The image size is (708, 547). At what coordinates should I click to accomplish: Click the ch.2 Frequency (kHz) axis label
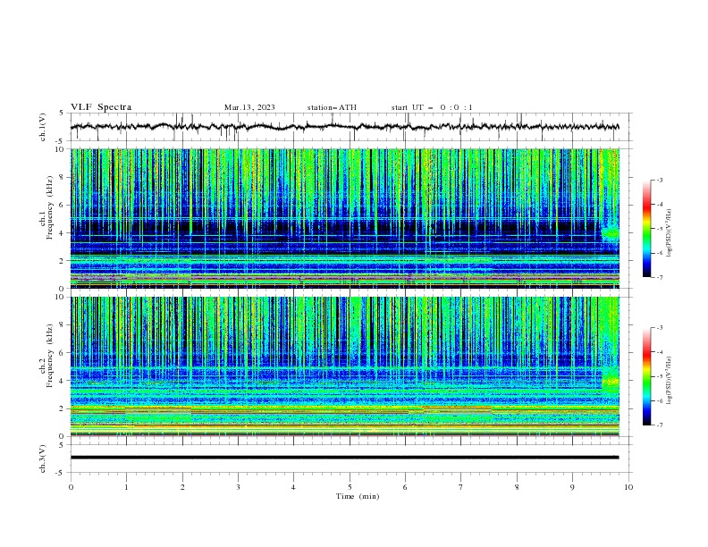(46, 356)
